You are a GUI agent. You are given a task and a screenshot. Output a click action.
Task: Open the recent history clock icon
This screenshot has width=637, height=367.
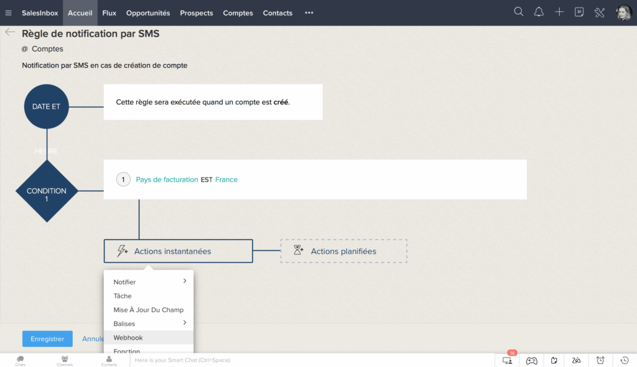625,360
